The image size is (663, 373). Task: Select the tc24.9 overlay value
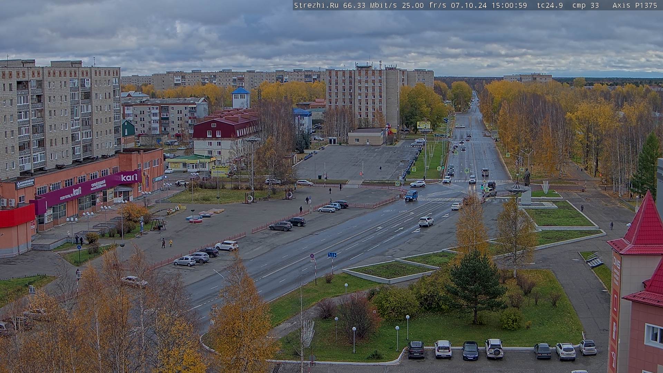tap(550, 5)
